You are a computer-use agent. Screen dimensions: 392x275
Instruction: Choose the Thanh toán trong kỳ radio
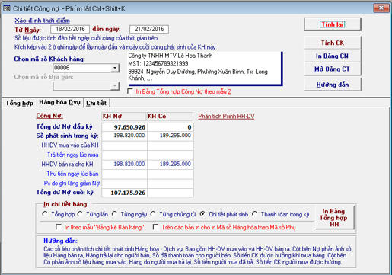coord(254,214)
